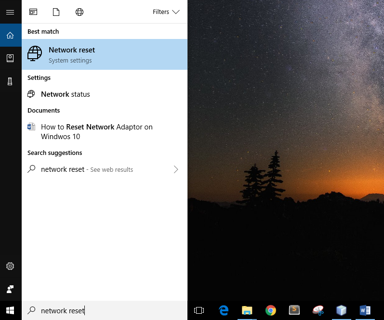Click the Best match heading

pos(43,32)
